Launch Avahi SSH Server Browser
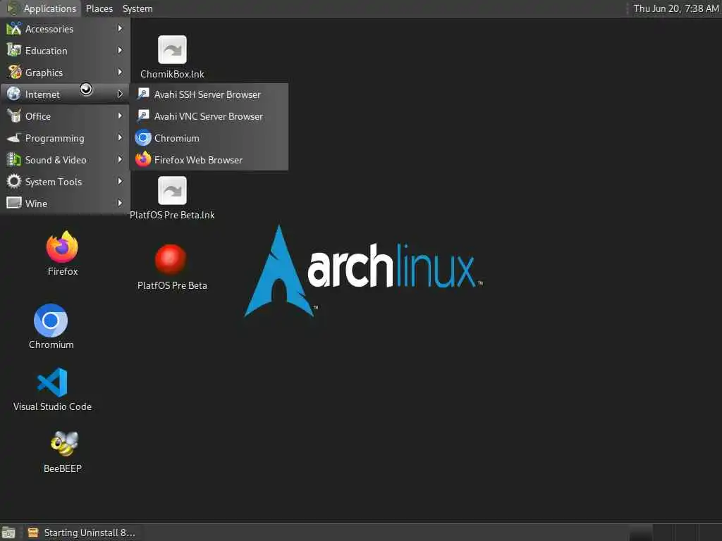 [209, 94]
